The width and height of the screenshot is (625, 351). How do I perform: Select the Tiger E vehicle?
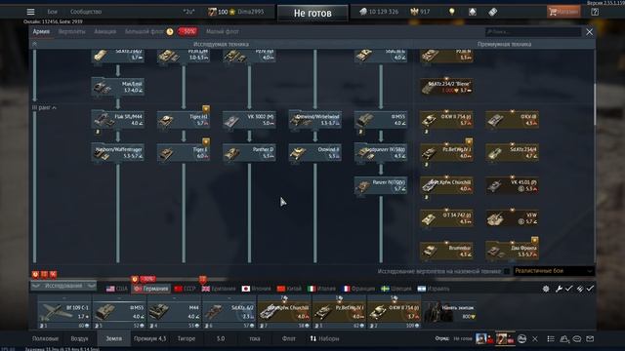pos(184,152)
